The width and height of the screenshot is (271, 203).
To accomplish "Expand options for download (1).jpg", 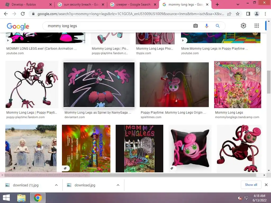I will coord(56,185).
